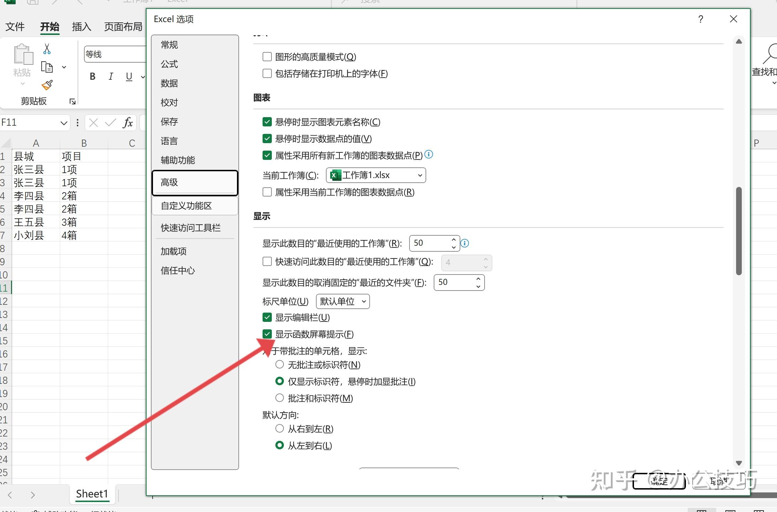The width and height of the screenshot is (777, 512).
Task: Select column B header
Action: click(x=84, y=143)
